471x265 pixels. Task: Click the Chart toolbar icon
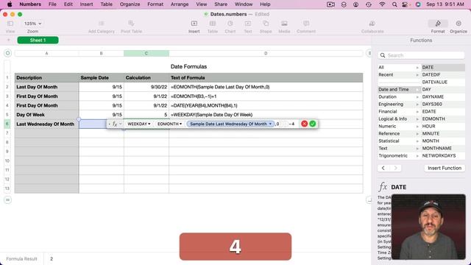[x=230, y=24]
